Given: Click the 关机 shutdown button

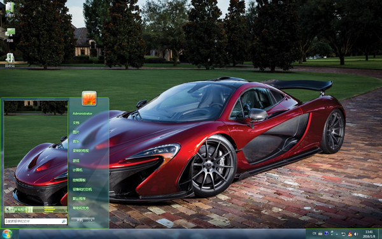Looking at the screenshot, I should click(80, 220).
